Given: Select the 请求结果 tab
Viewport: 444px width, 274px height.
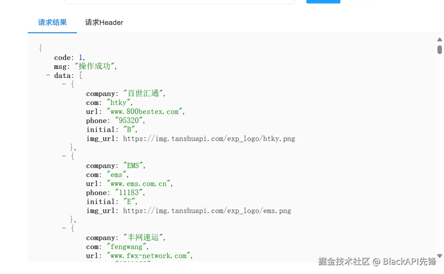Looking at the screenshot, I should (x=52, y=23).
